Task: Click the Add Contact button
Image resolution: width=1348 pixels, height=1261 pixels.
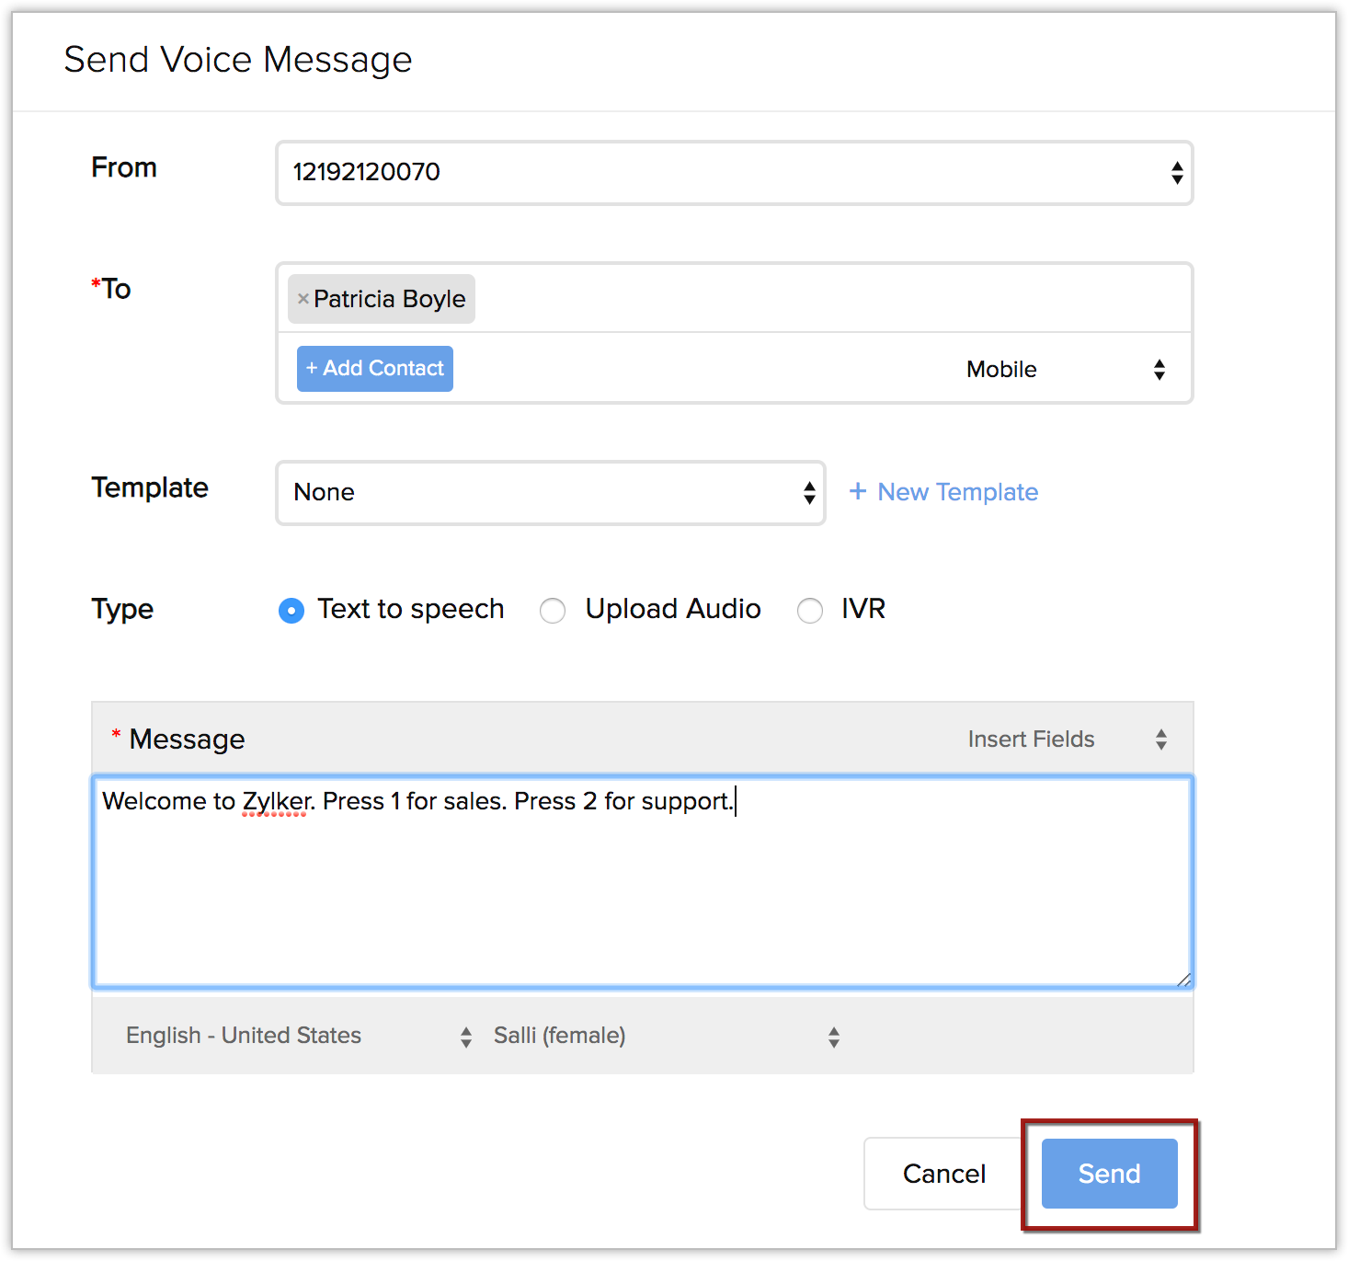Action: coord(375,369)
